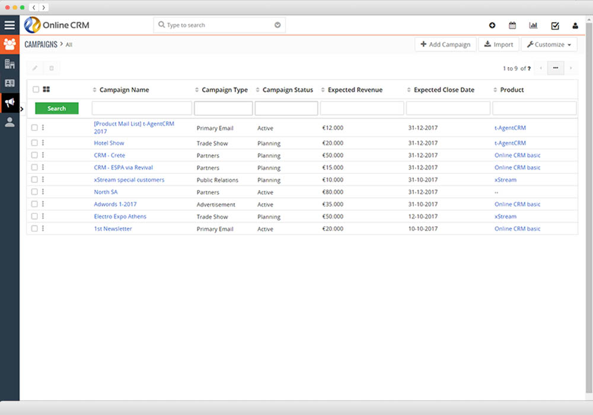This screenshot has width=593, height=415.
Task: Click the more options ellipsis pagination button
Action: [x=556, y=68]
